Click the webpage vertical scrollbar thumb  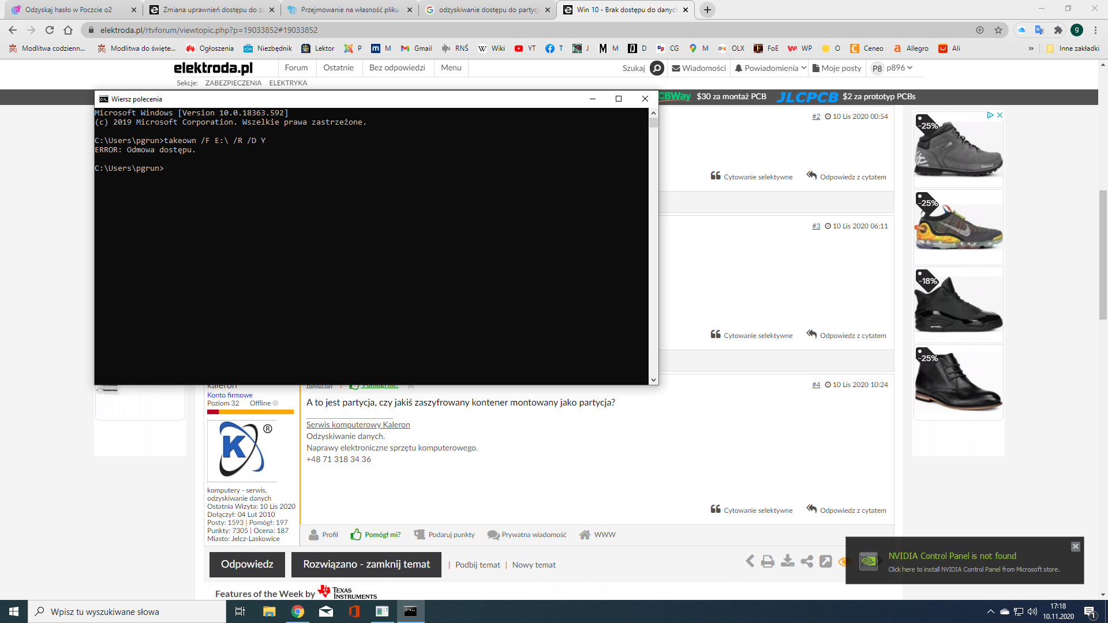[x=1103, y=254]
